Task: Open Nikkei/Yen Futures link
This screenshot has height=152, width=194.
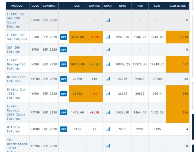Action: click(16, 79)
